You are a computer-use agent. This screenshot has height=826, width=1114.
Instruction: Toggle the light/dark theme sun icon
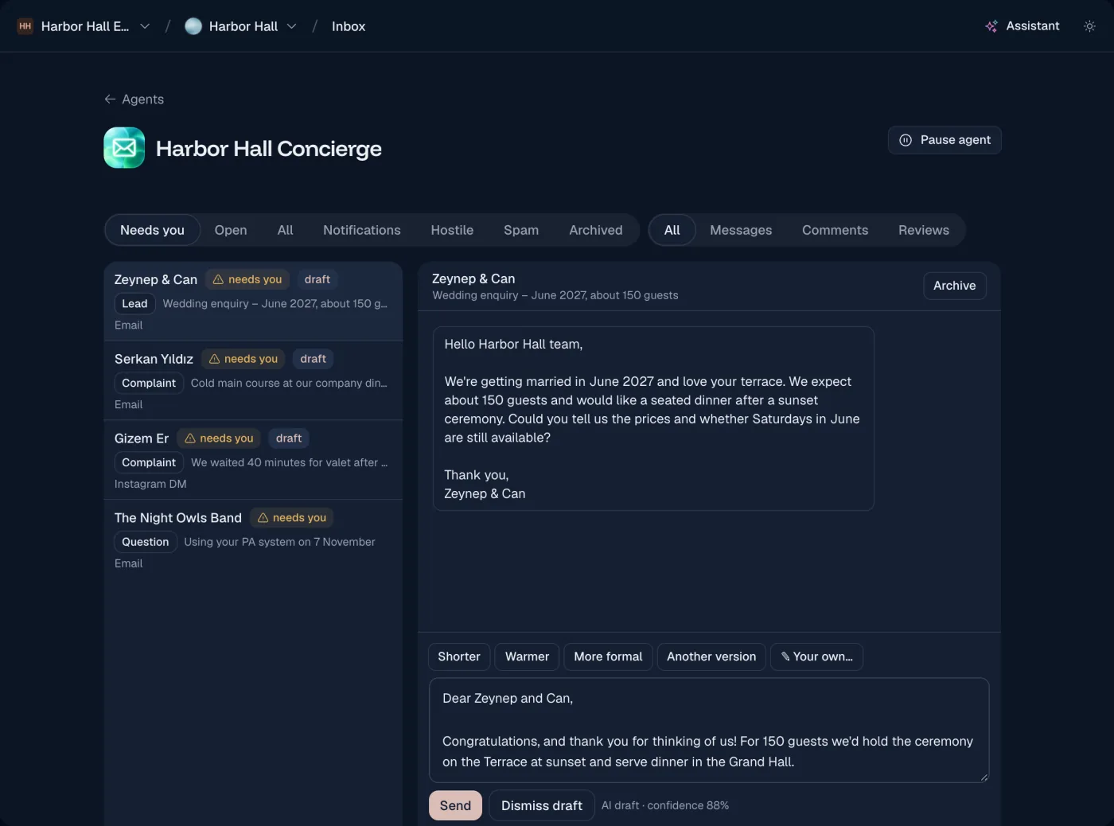pyautogui.click(x=1089, y=26)
